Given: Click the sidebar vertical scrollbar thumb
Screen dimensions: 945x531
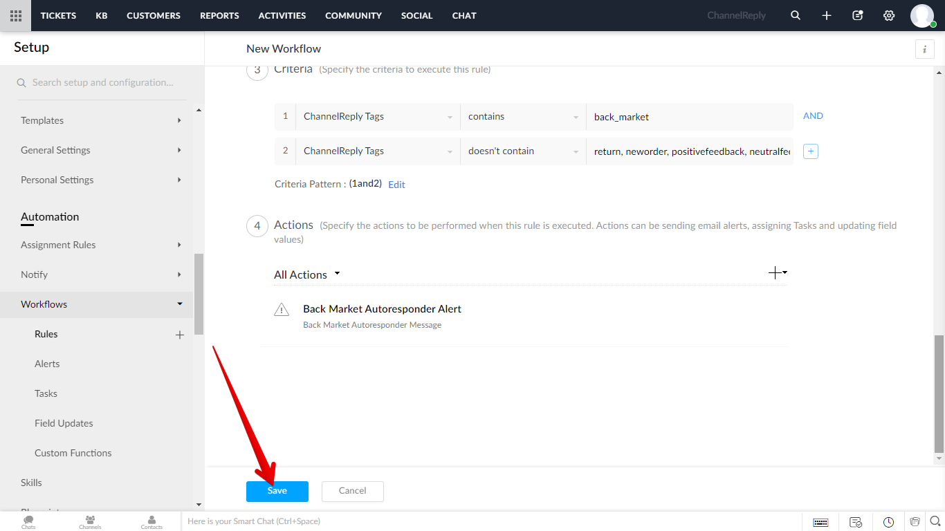Looking at the screenshot, I should 199,294.
